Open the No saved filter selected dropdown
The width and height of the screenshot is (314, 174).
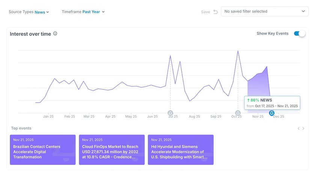tap(265, 11)
